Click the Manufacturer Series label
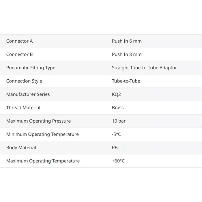Screen dimensions: 202x202 pos(28,94)
